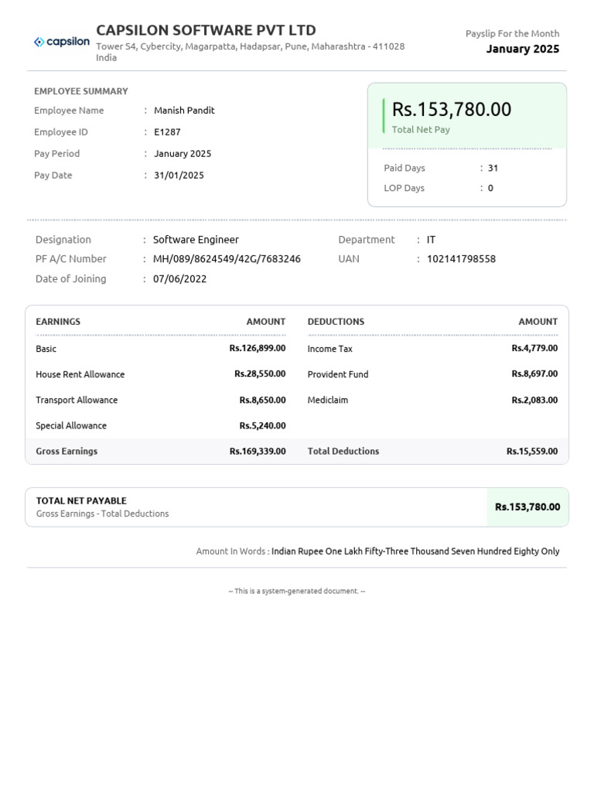Click the Special Allowance label
594x792 pixels.
(71, 426)
